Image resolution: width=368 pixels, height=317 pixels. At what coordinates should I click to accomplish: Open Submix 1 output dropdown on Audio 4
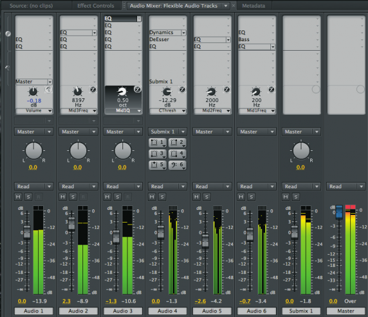click(168, 131)
